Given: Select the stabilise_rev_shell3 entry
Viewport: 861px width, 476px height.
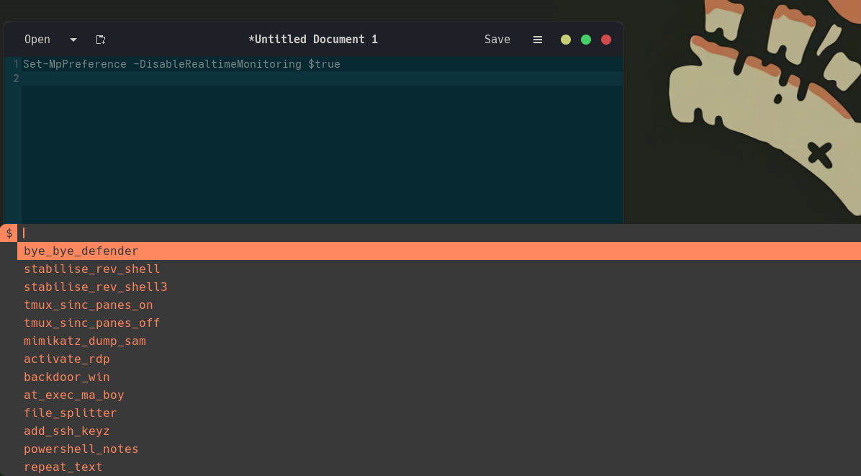Looking at the screenshot, I should point(95,287).
